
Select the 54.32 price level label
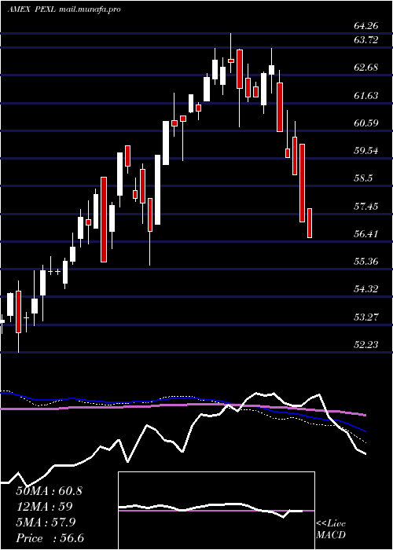point(366,289)
